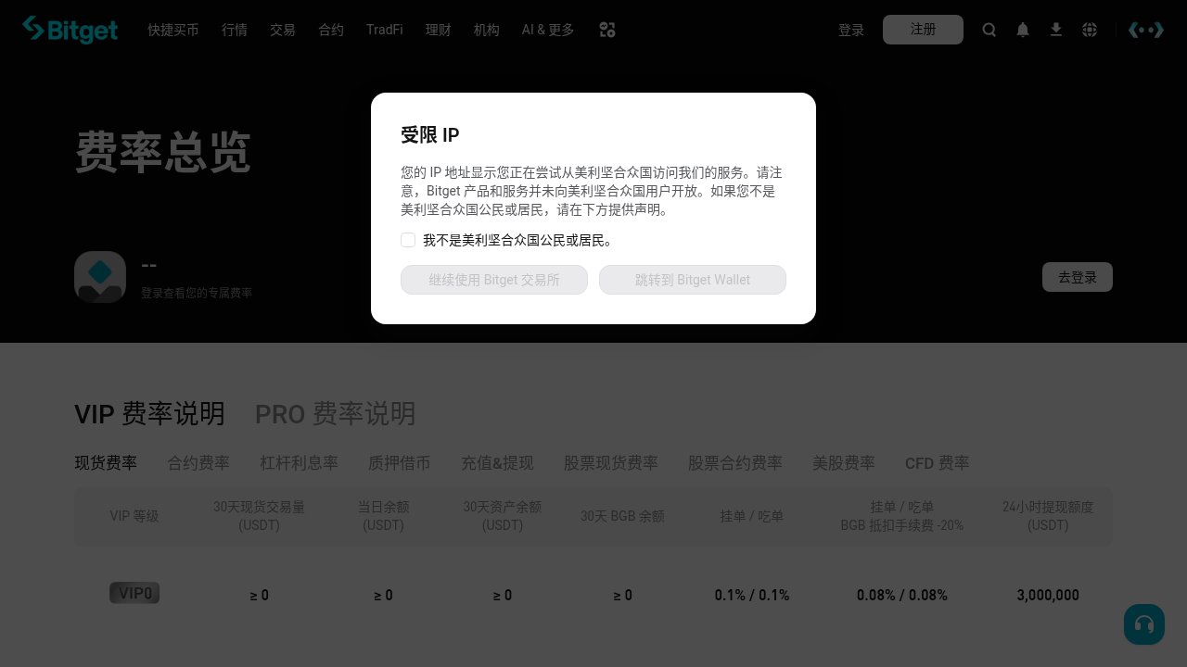Click the 3,000,000 withdrawal limit value

point(1048,596)
